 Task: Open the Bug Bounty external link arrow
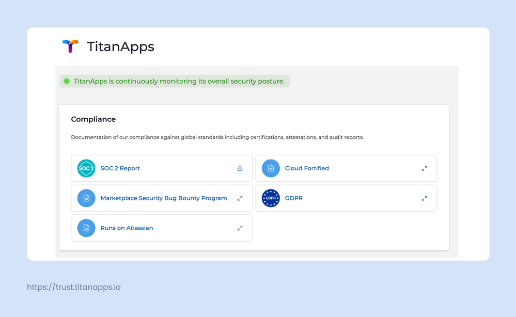tap(240, 198)
